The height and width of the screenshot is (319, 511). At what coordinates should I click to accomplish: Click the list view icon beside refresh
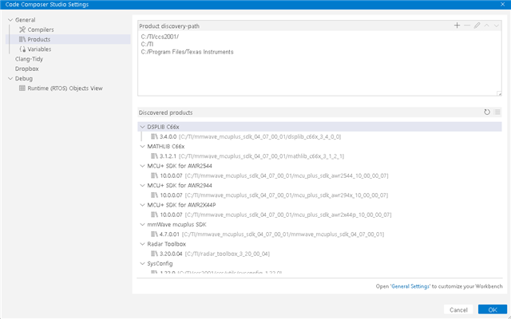point(497,112)
